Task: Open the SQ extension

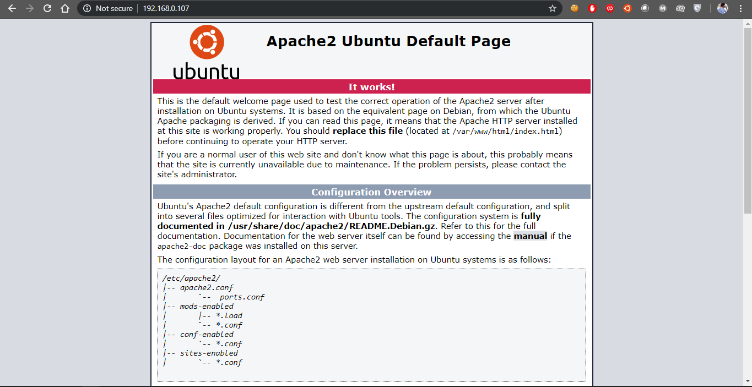Action: coord(681,8)
